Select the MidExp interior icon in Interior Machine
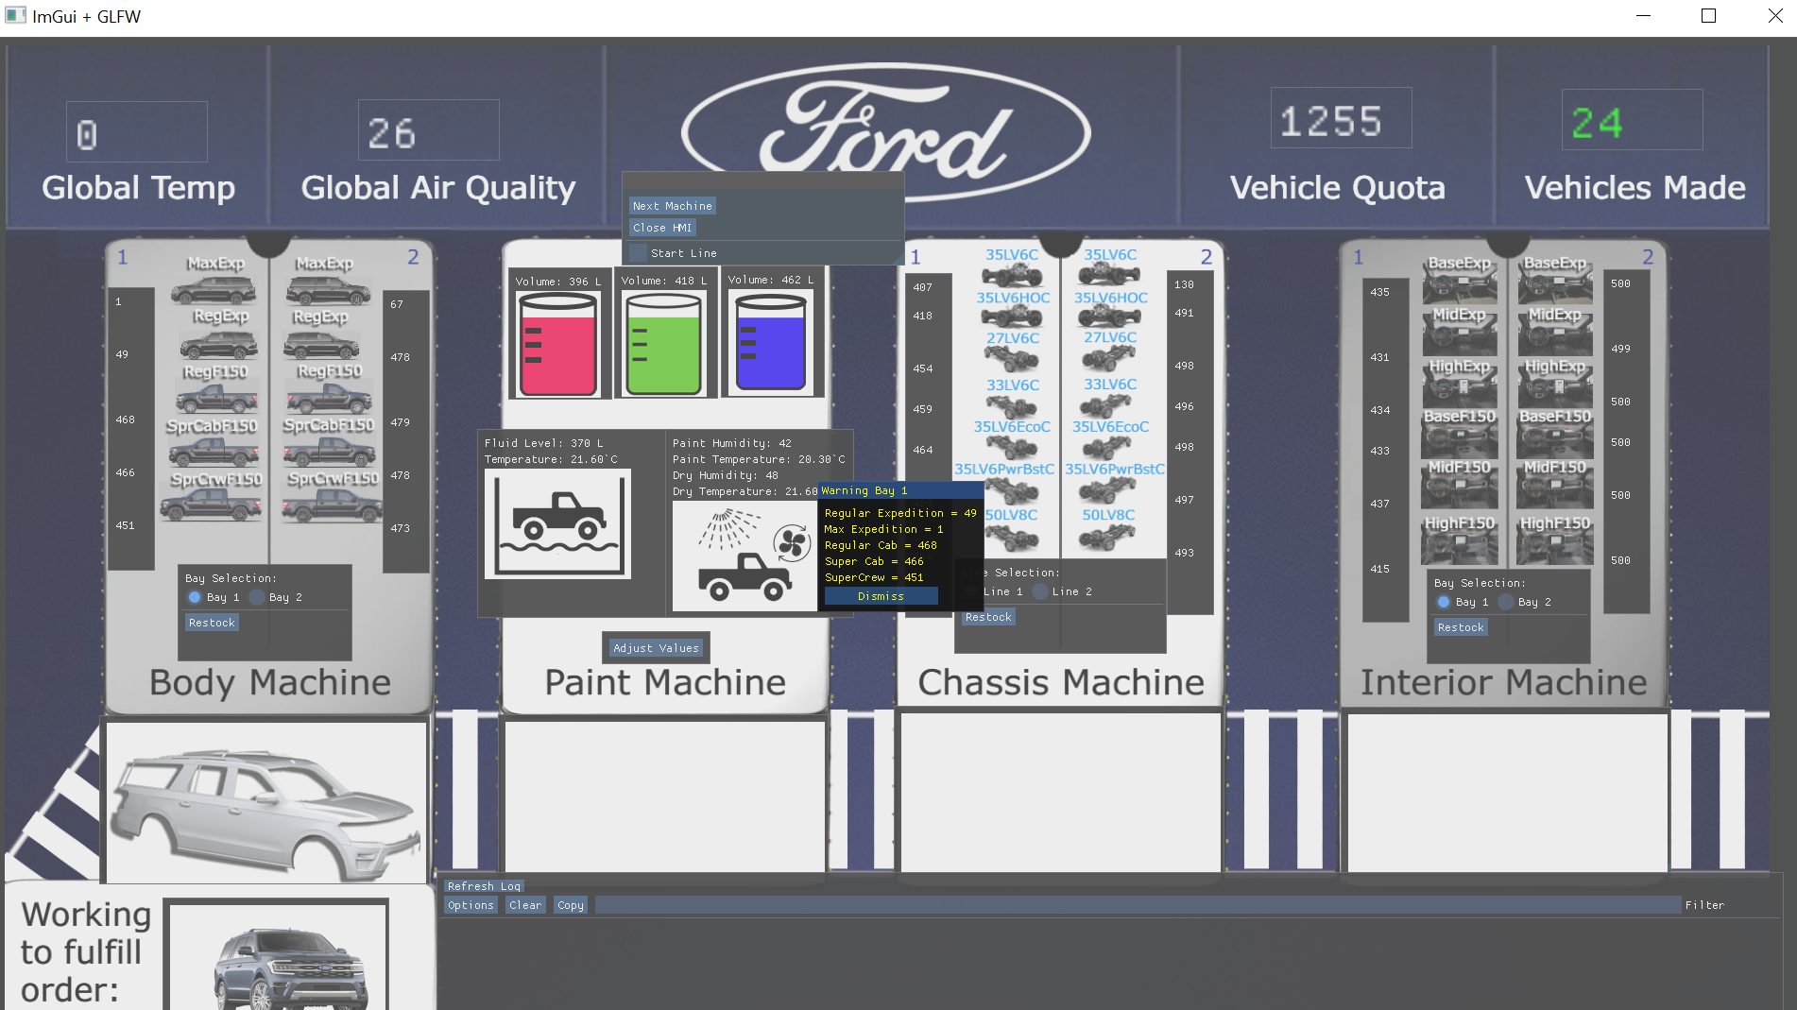The width and height of the screenshot is (1797, 1010). point(1460,335)
